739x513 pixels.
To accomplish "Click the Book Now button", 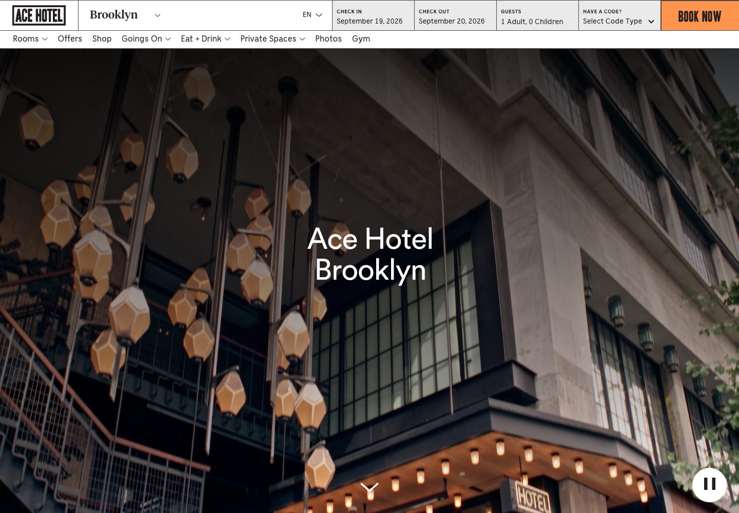I will pos(700,16).
